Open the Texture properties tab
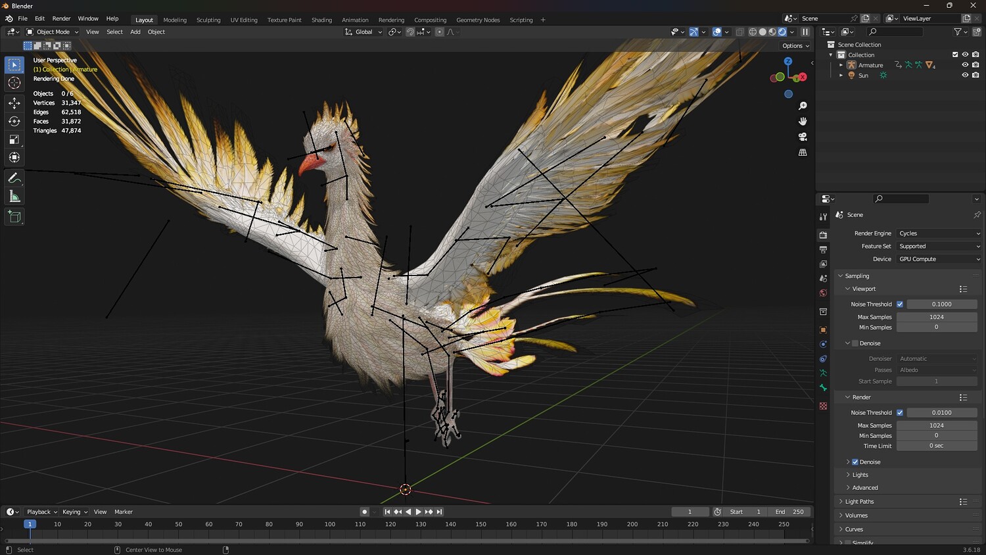This screenshot has width=986, height=555. point(823,406)
